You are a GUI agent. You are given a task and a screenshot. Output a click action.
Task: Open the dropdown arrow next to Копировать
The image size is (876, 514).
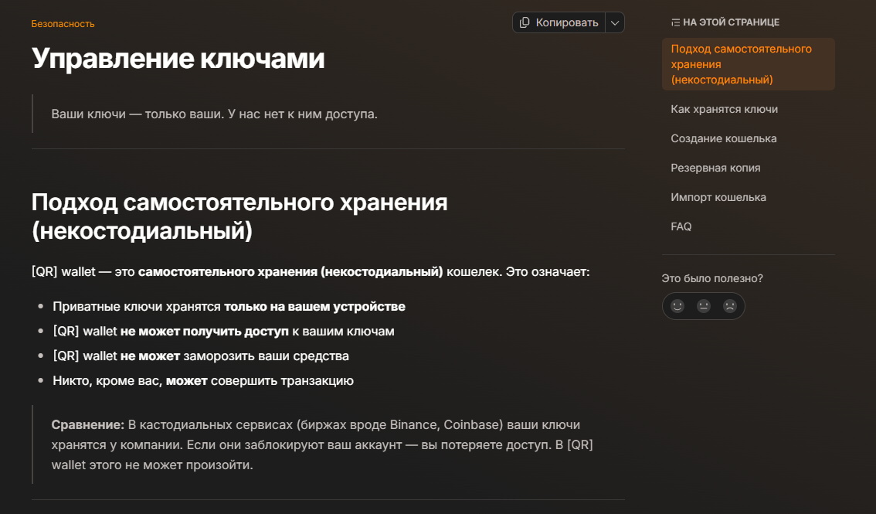coord(615,22)
